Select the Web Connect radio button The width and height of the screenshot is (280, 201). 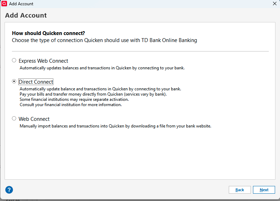point(14,118)
